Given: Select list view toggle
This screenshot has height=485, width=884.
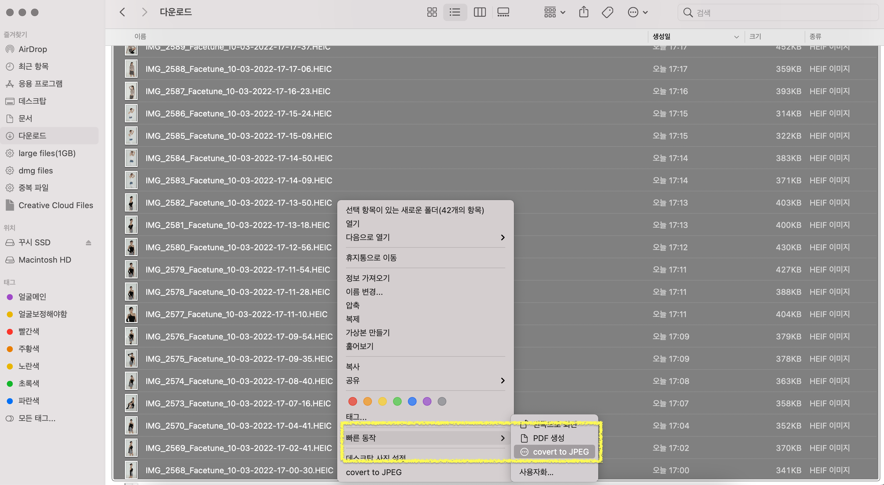Looking at the screenshot, I should 455,12.
